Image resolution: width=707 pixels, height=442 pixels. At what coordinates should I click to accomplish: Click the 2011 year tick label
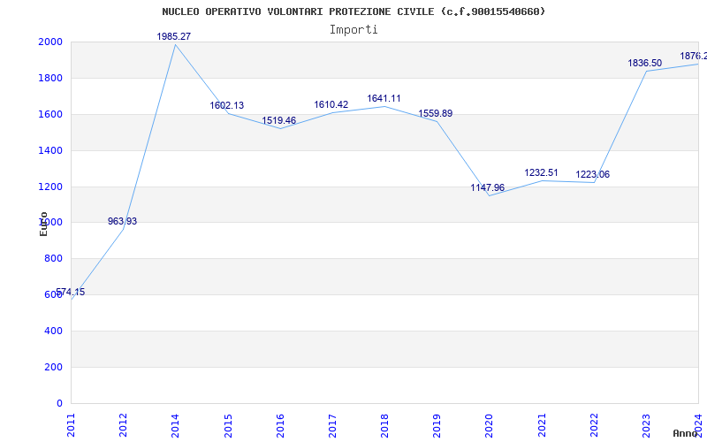point(71,425)
